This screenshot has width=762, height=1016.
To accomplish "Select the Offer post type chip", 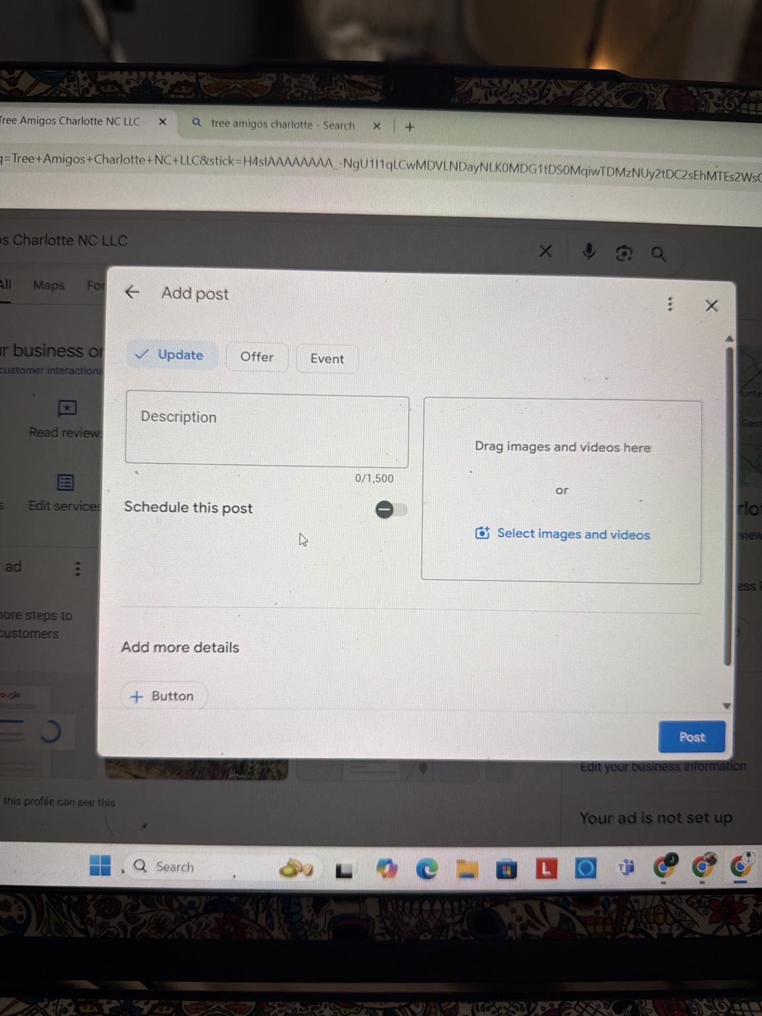I will pyautogui.click(x=257, y=357).
